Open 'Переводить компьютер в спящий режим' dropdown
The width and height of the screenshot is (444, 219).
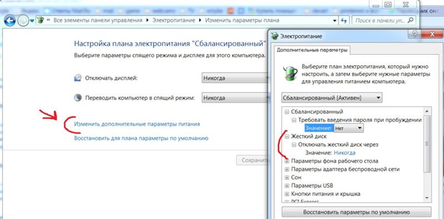click(x=235, y=98)
